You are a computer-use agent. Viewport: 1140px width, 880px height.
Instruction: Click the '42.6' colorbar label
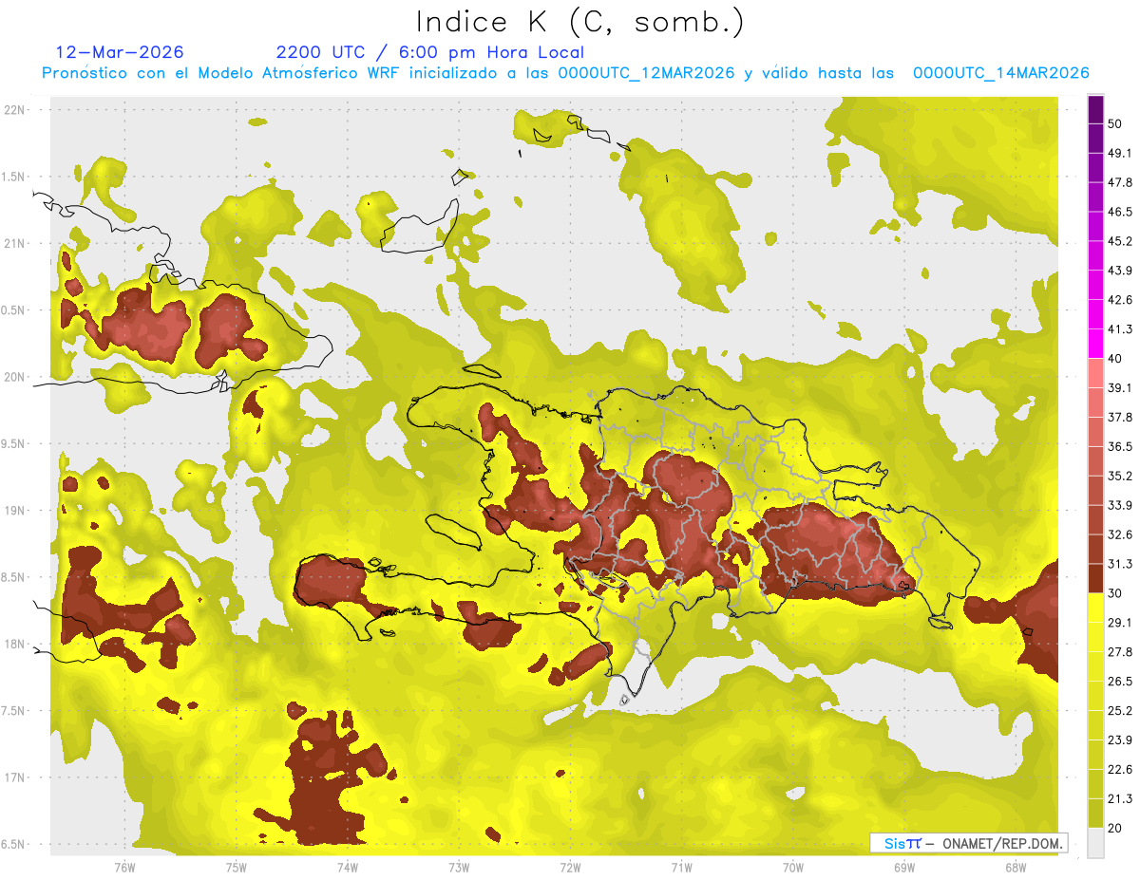point(1120,300)
